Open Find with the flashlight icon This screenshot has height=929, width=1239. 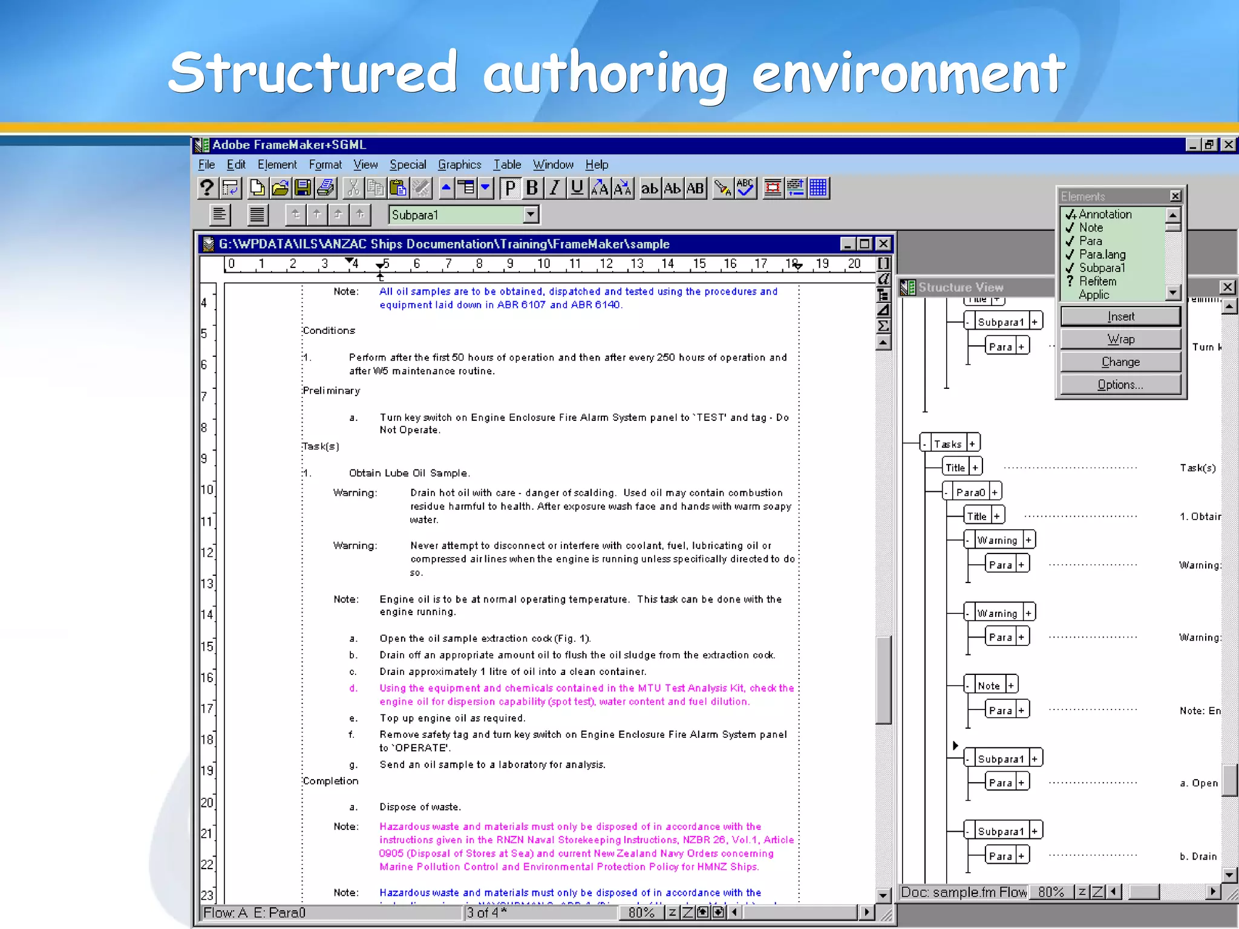click(x=722, y=188)
